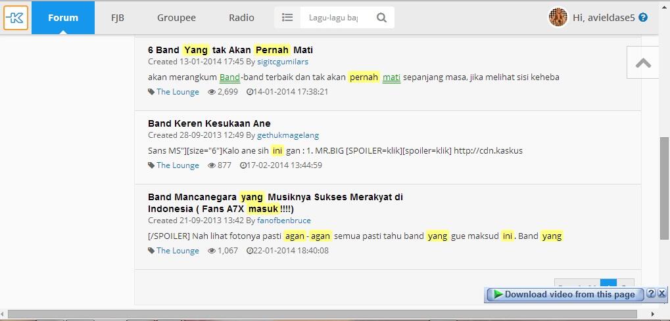Viewport: 670px width, 321px height.
Task: Click the Created 13-01-2014 17:45 text
Action: 196,62
